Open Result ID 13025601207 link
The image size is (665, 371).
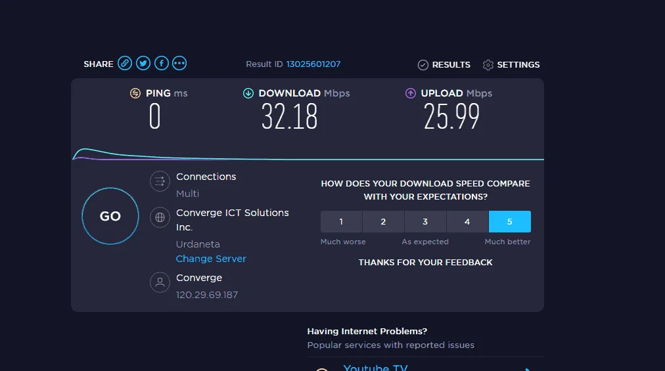pyautogui.click(x=313, y=64)
